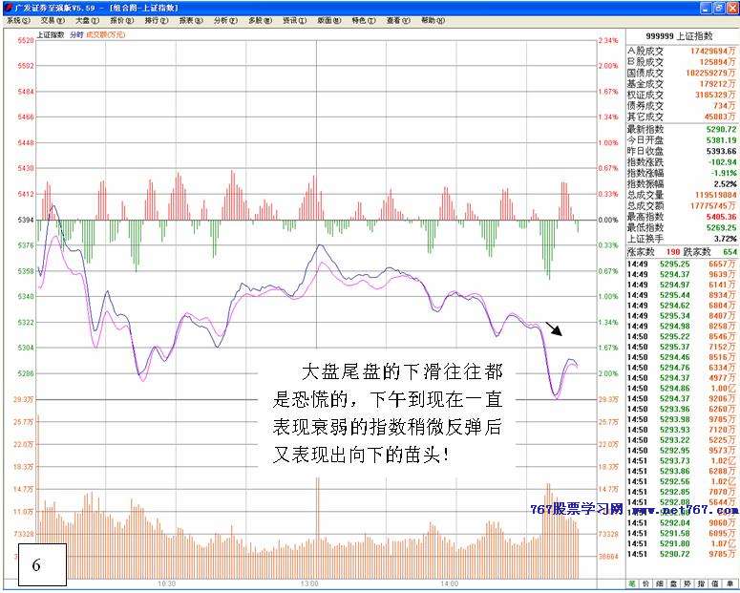Click the 涨家数 count 190
Screen dimensions: 740x593
(672, 252)
